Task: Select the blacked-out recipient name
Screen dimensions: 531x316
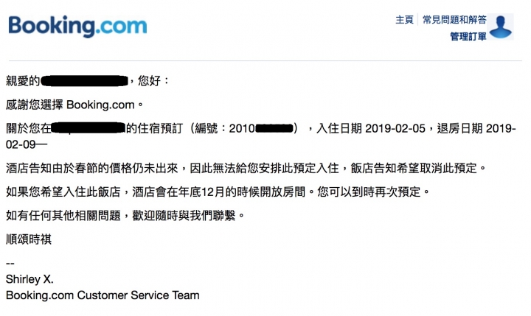Action: click(x=84, y=81)
